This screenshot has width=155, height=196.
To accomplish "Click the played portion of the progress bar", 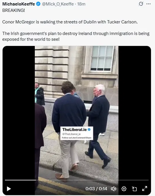I will point(20,180).
